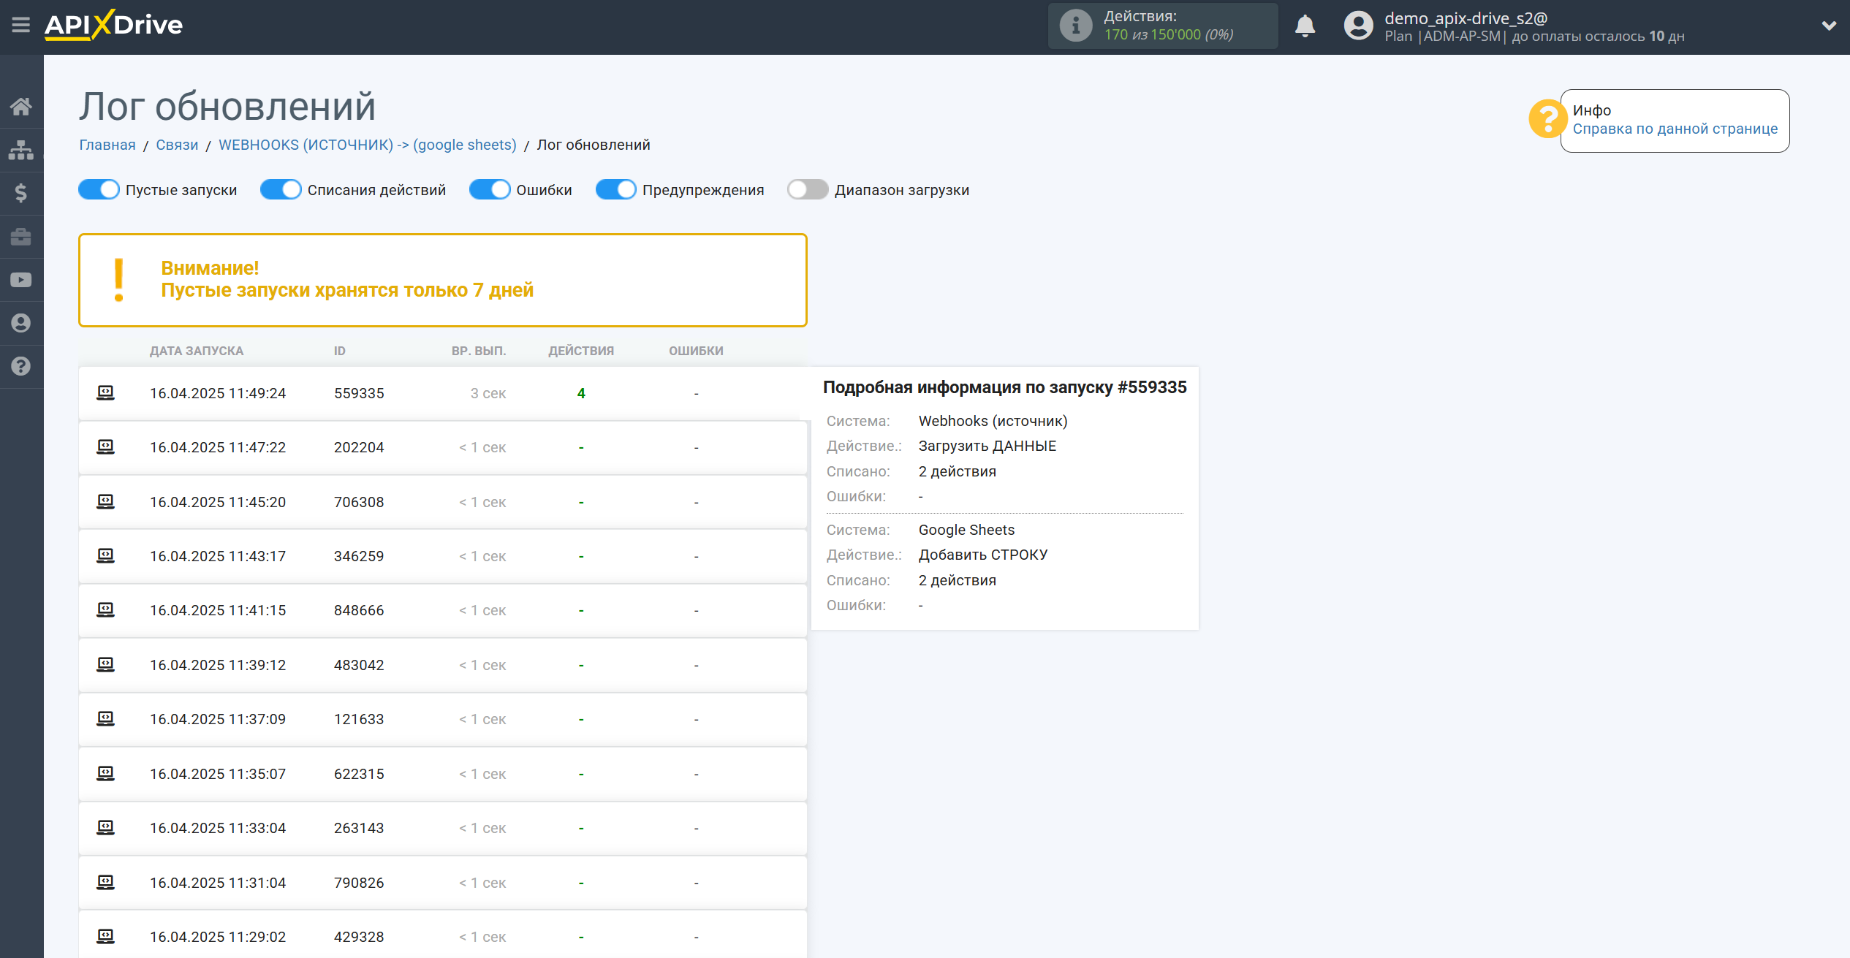Screen dimensions: 1850x958
Task: Click the actions info icon in the header
Action: pos(1075,26)
